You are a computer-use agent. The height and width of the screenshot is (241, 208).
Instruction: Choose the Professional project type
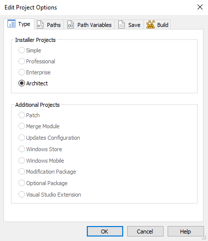point(37,61)
